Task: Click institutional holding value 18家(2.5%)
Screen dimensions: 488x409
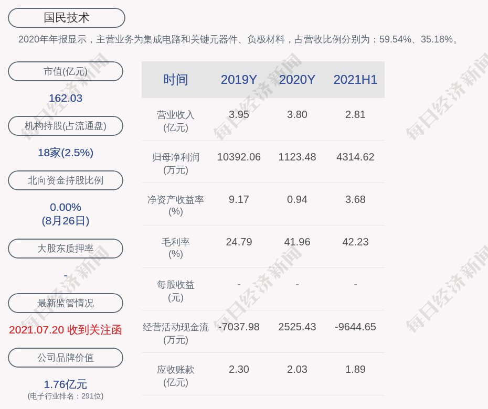Action: tap(66, 153)
